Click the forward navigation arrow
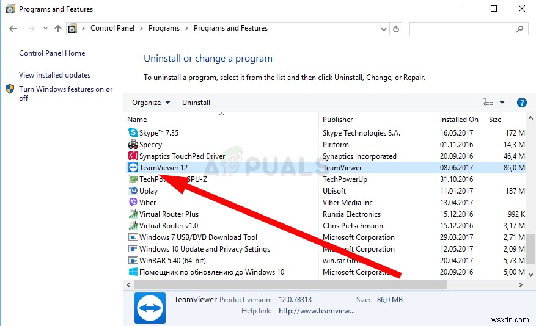The height and width of the screenshot is (326, 536). point(31,29)
